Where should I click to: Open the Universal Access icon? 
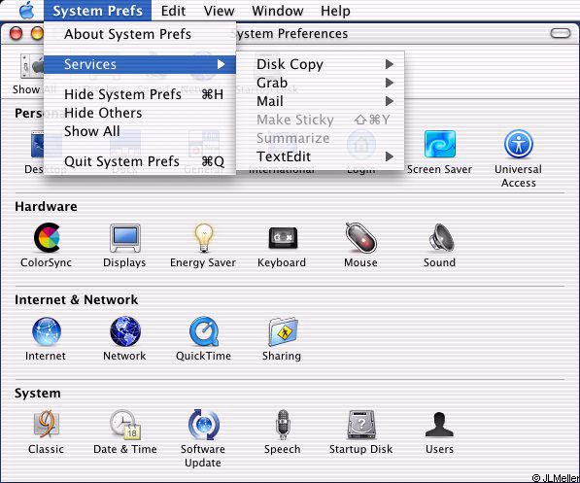(519, 144)
